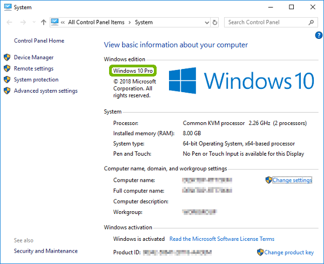Click the shield icon beside Remote settings
This screenshot has width=324, height=264.
coord(7,68)
